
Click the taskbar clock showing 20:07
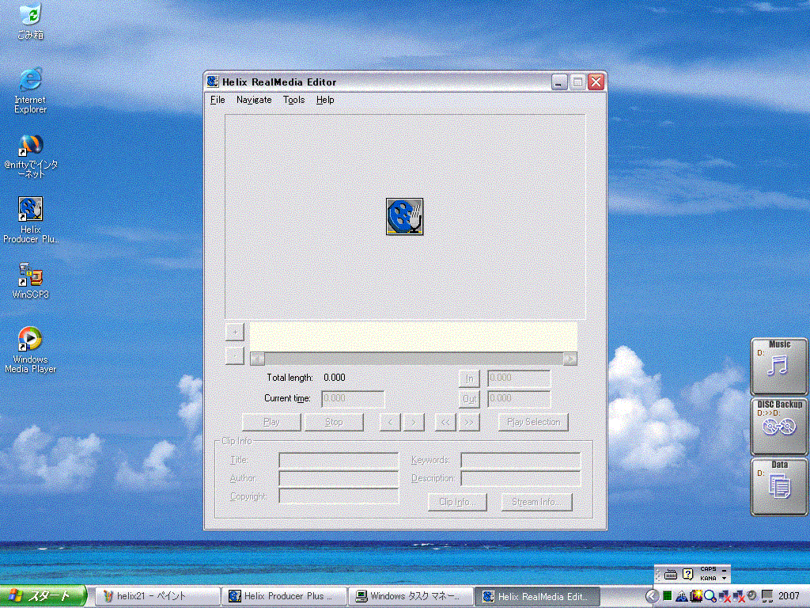click(789, 596)
